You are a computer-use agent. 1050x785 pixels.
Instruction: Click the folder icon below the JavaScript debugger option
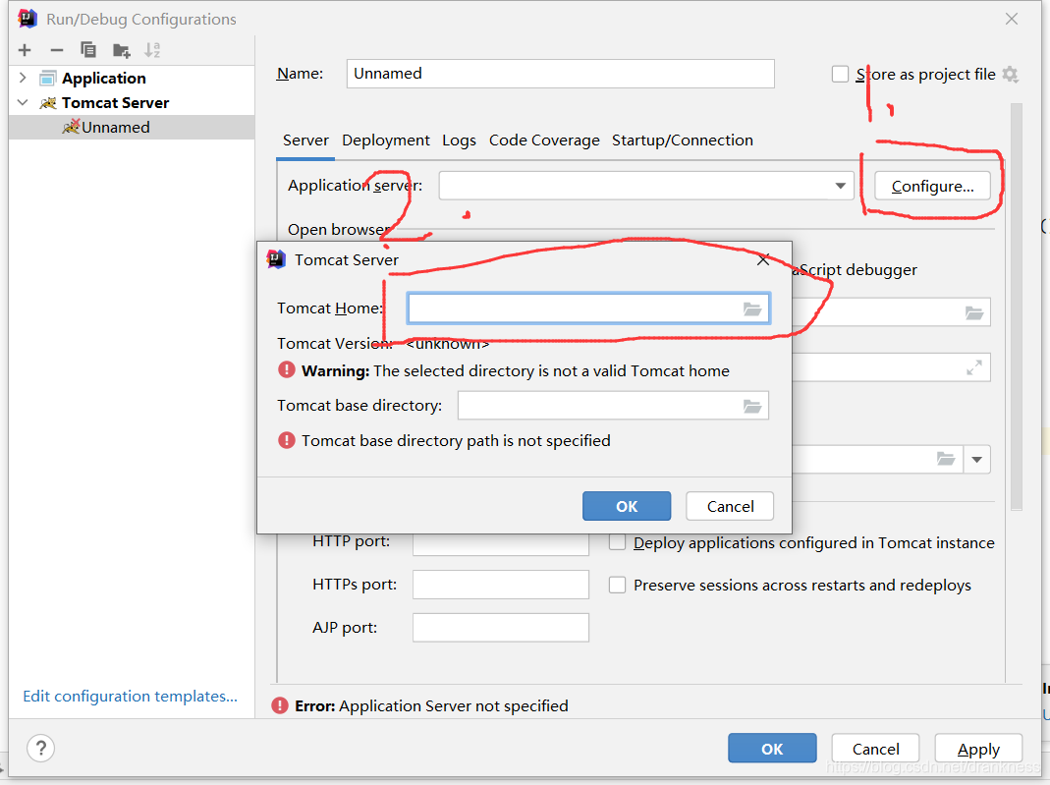[974, 312]
